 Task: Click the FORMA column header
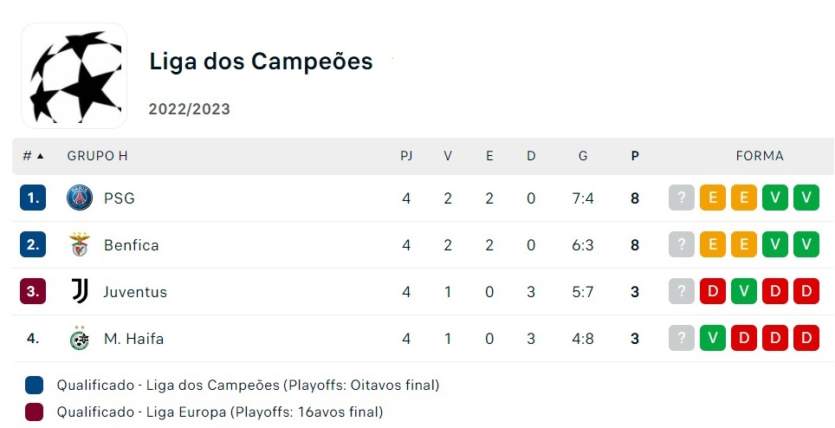click(x=760, y=156)
